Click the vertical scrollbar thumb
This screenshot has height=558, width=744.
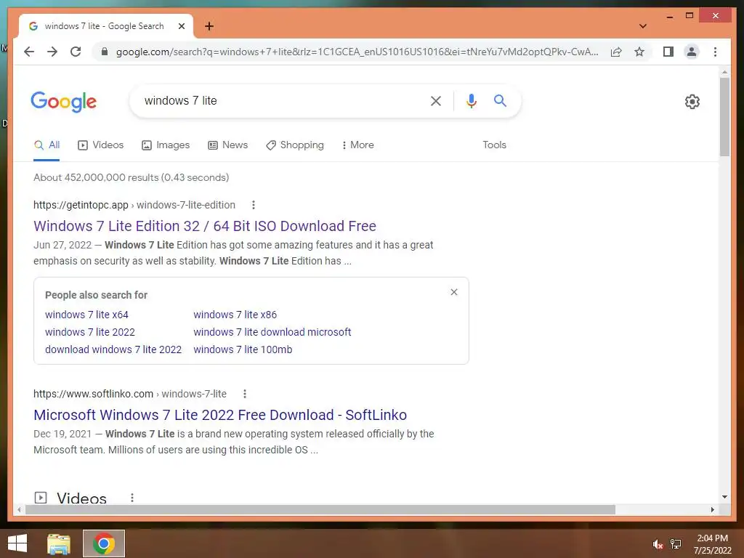pos(724,117)
